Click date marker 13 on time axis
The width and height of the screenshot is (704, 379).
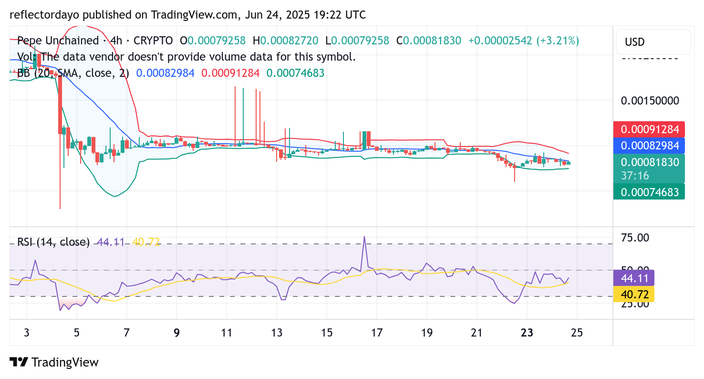point(277,333)
